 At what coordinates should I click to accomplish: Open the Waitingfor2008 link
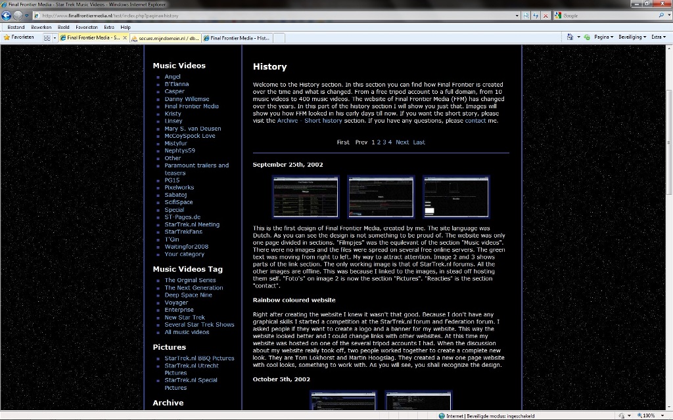(186, 247)
